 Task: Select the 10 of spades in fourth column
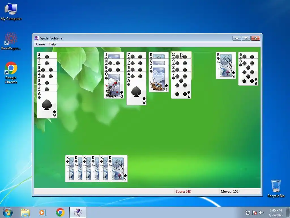click(114, 62)
